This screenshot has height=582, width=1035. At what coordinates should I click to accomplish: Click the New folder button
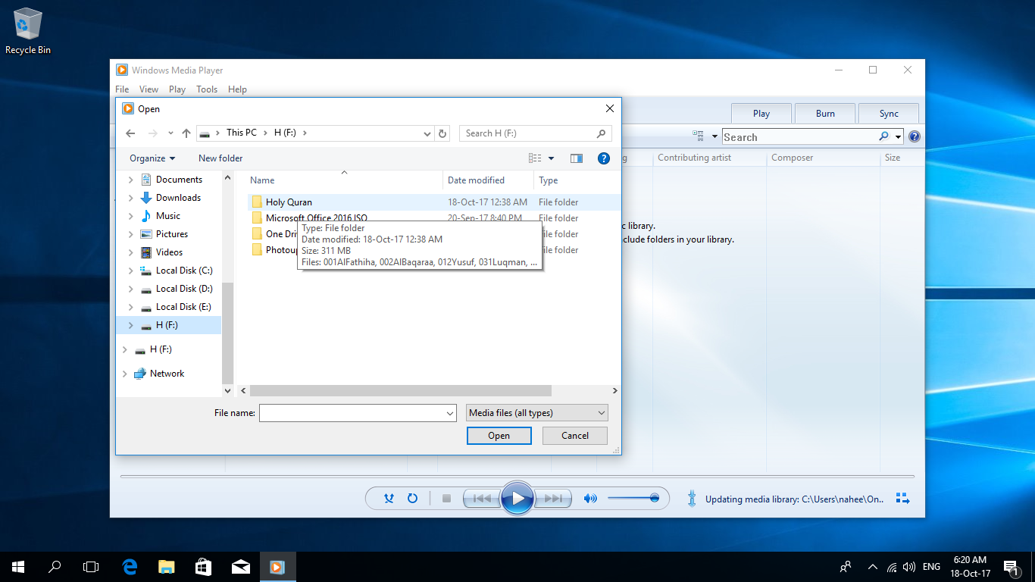coord(220,158)
